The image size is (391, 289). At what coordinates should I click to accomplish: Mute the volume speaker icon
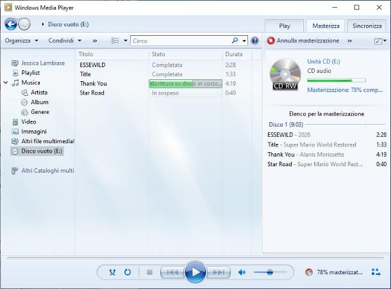click(242, 272)
